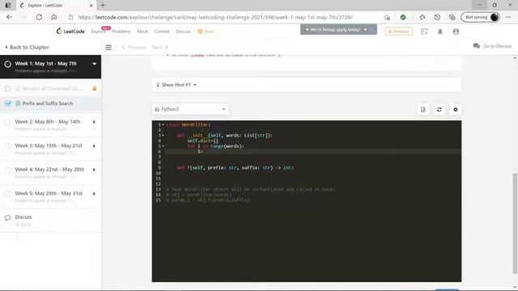518x291 pixels.
Task: Open the browser history icon
Action: (x=437, y=17)
